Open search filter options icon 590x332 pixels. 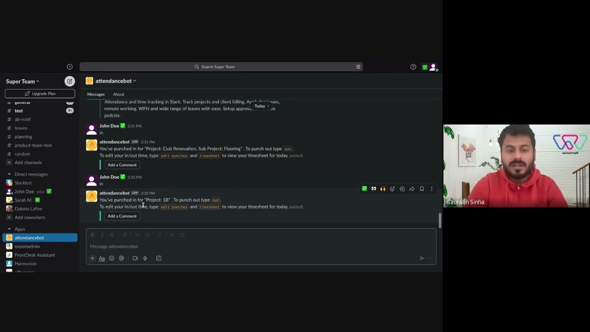358,67
